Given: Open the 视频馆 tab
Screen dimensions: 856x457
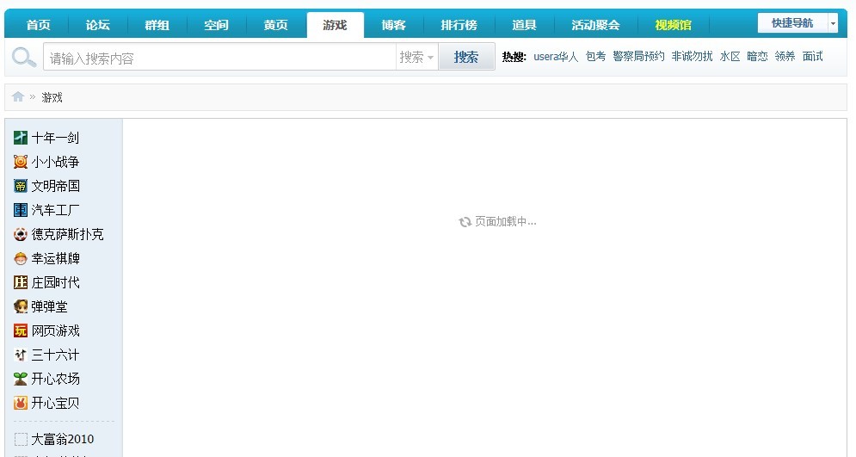Looking at the screenshot, I should 673,25.
